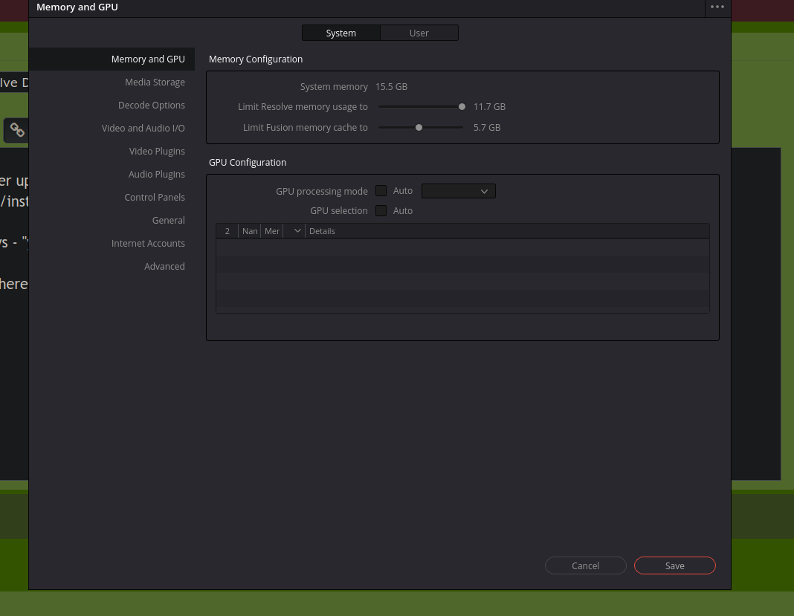Toggle GPU processing mode Auto checkbox

[381, 191]
